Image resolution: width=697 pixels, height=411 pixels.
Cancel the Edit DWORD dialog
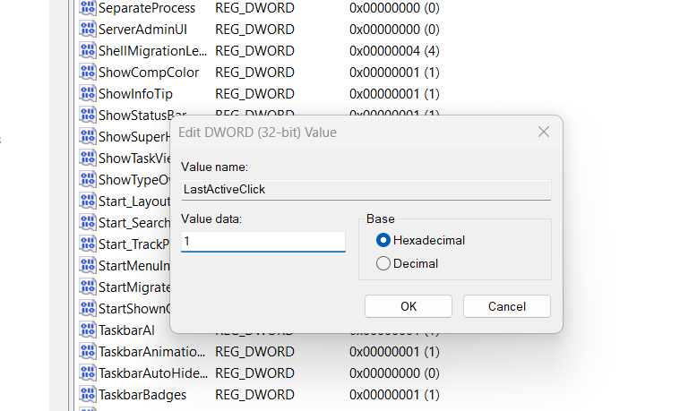(x=507, y=306)
